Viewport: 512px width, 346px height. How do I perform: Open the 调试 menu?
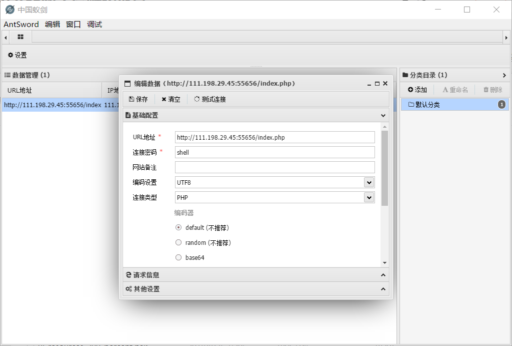point(94,24)
